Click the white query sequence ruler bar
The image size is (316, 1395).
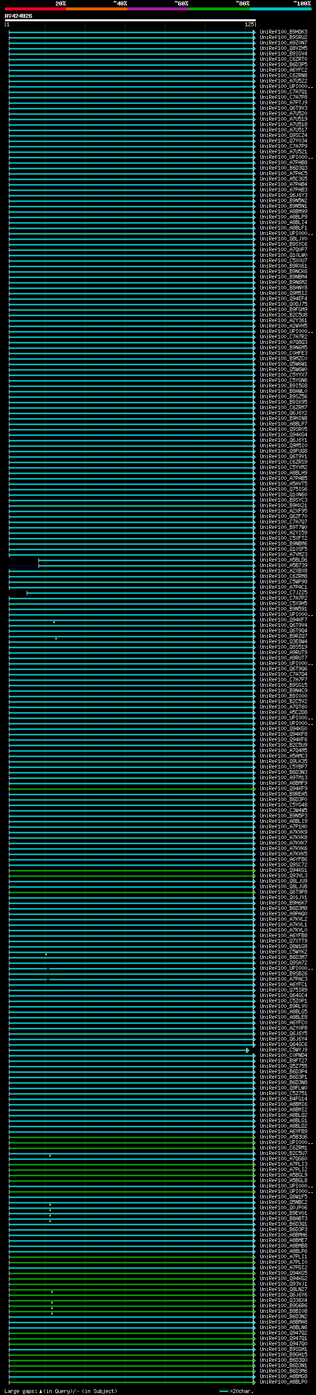[130, 20]
